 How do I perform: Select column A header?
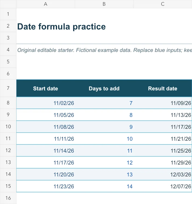pyautogui.click(x=46, y=4)
